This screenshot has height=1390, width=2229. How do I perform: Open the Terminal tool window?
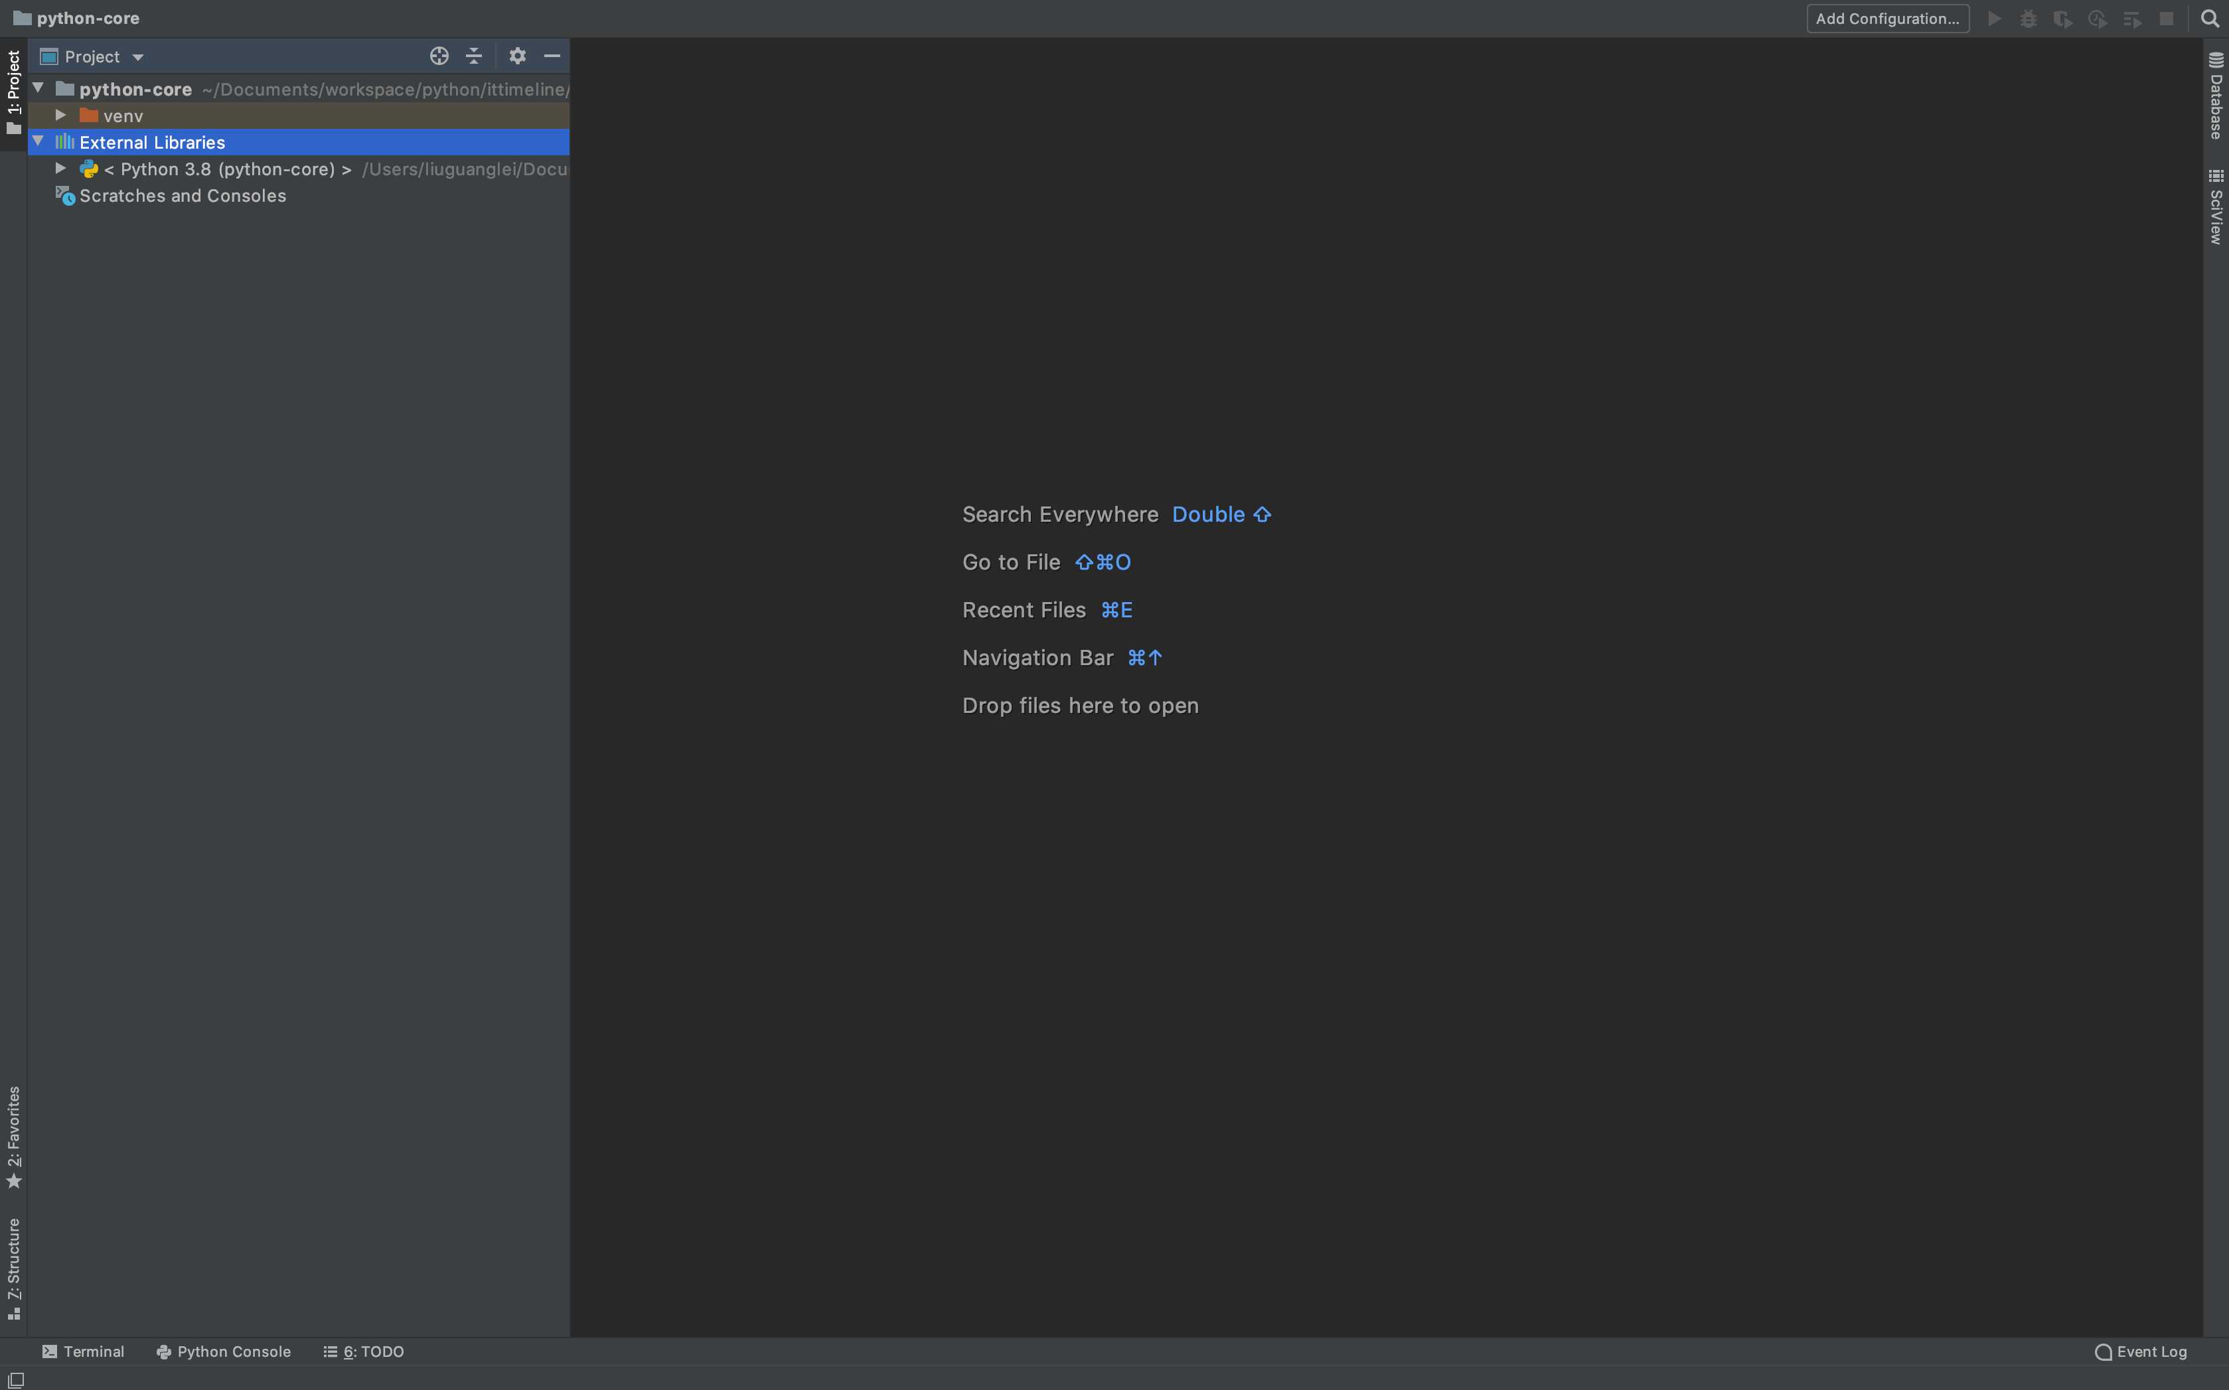[83, 1351]
